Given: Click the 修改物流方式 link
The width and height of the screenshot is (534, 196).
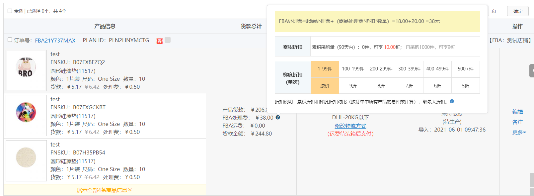Looking at the screenshot, I should (350, 126).
